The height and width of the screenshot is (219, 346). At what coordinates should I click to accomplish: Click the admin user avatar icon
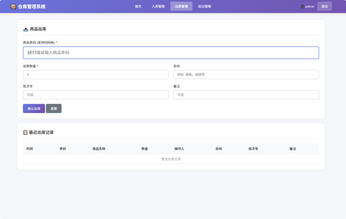coord(302,7)
